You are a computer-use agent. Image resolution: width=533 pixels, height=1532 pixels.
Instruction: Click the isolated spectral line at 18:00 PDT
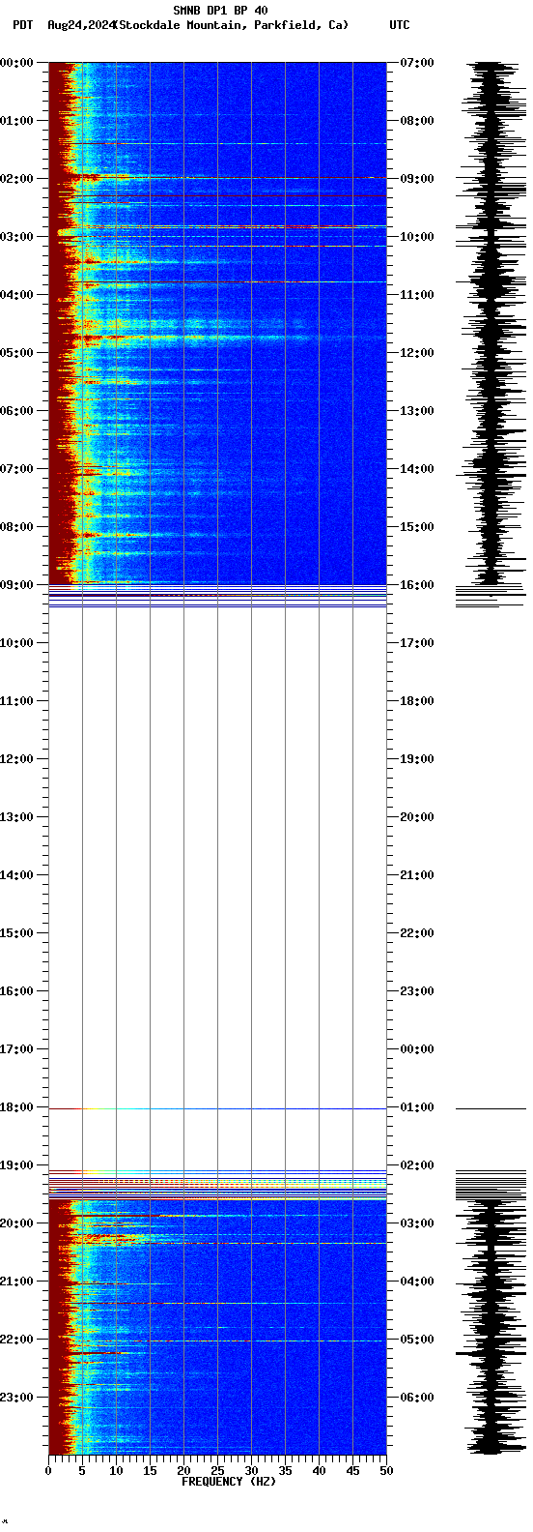coord(217,1108)
